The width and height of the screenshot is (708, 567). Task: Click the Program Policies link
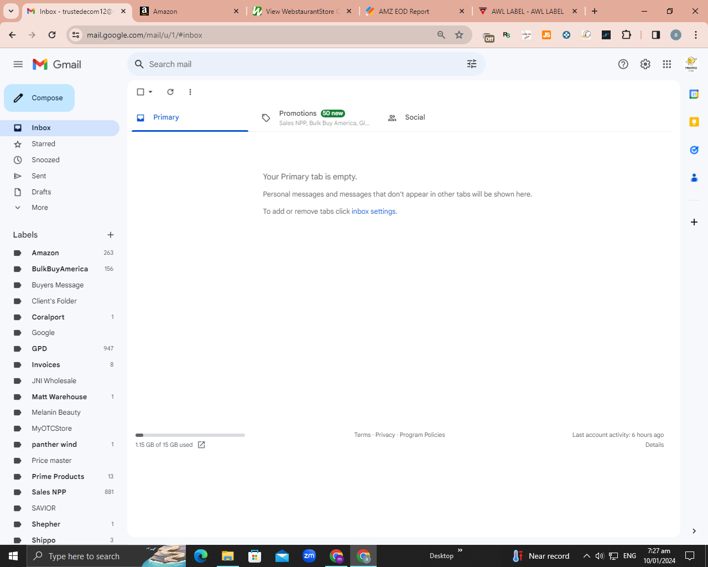(422, 435)
